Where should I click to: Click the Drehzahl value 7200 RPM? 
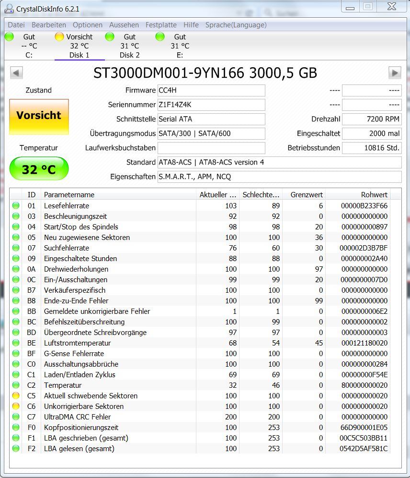pyautogui.click(x=372, y=119)
